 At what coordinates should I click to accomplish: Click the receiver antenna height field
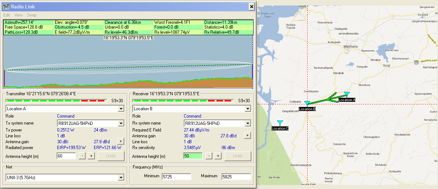pyautogui.click(x=193, y=156)
